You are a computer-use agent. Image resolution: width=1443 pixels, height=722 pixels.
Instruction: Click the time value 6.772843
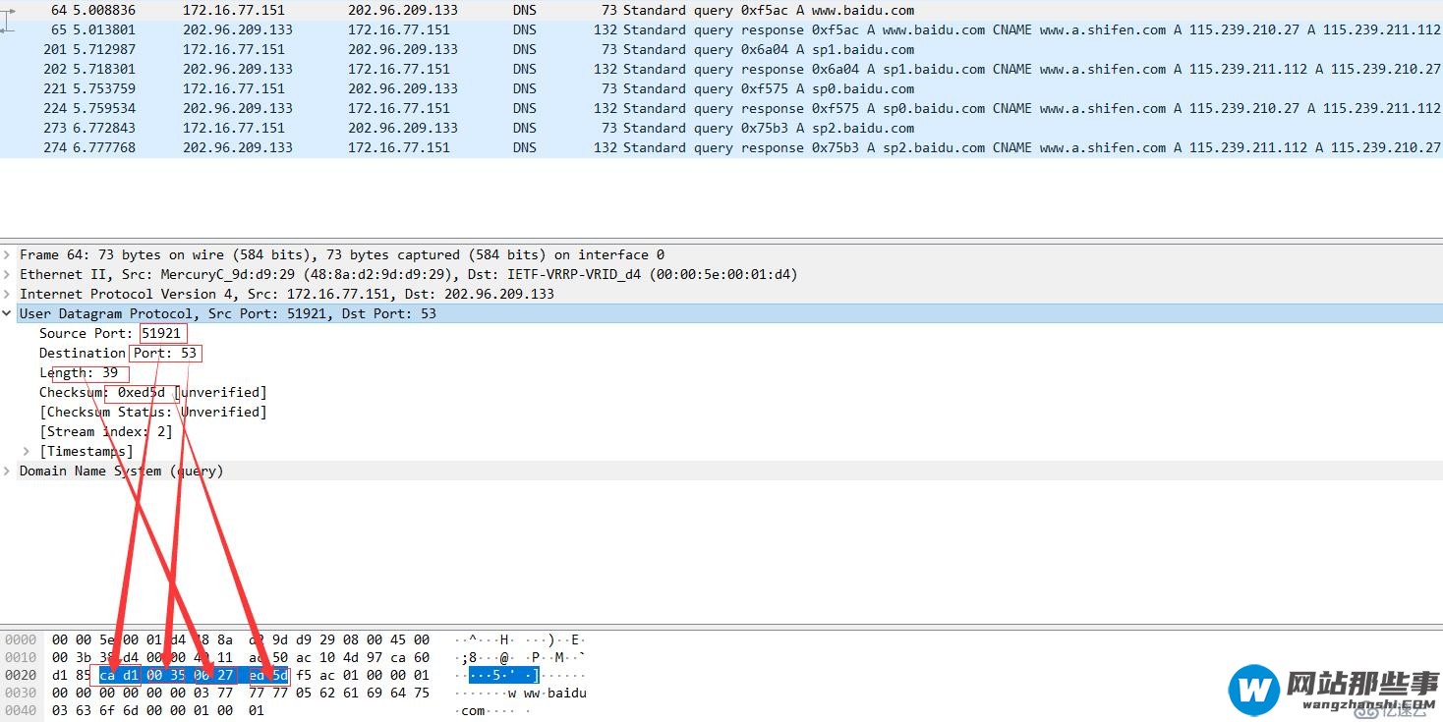pyautogui.click(x=104, y=128)
